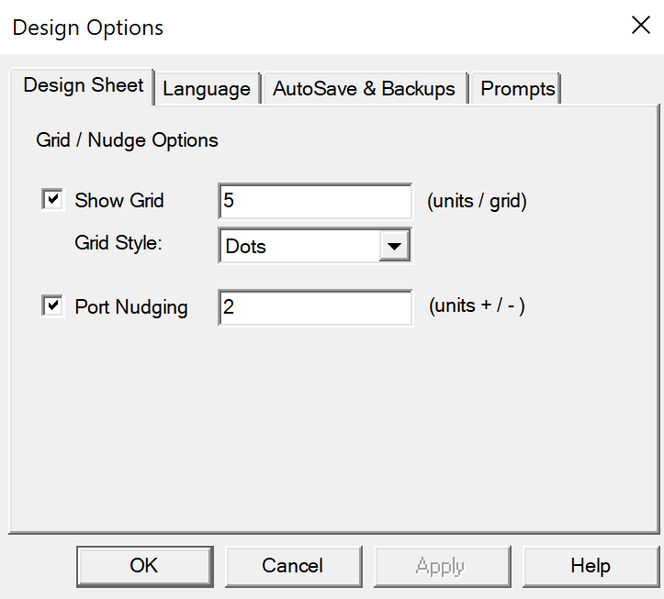Click the Port Nudging label text
The image size is (664, 599).
point(130,307)
